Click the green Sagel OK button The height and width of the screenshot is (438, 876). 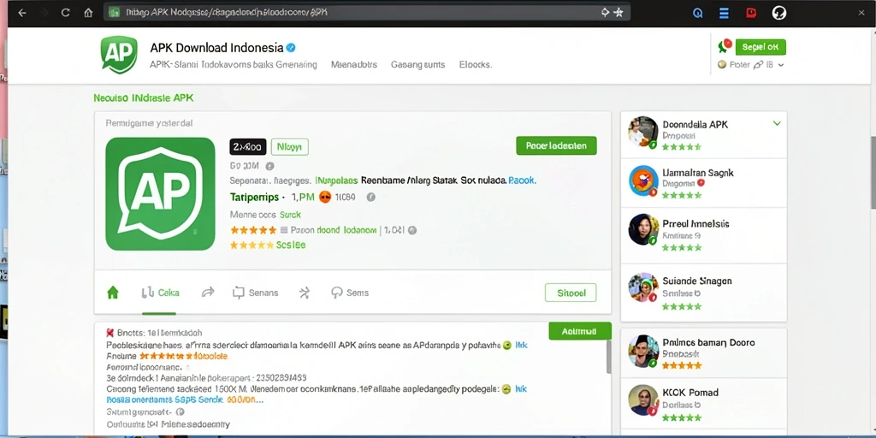pyautogui.click(x=761, y=47)
